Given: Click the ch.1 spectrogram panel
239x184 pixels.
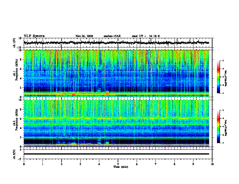Looking at the screenshot, I should 116,73.
